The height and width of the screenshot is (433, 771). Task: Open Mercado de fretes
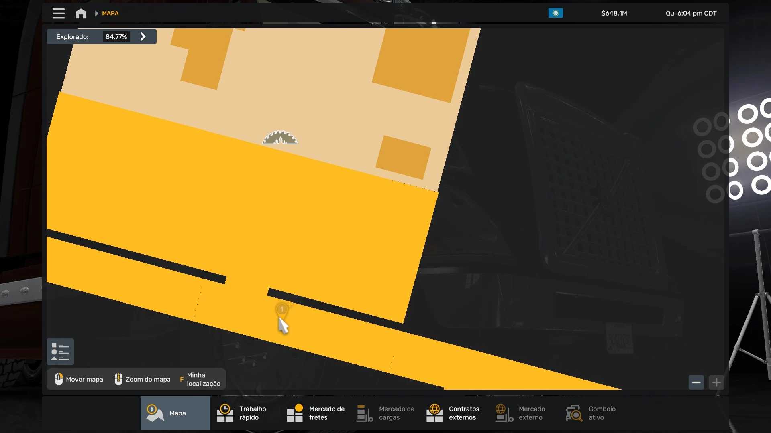point(316,413)
